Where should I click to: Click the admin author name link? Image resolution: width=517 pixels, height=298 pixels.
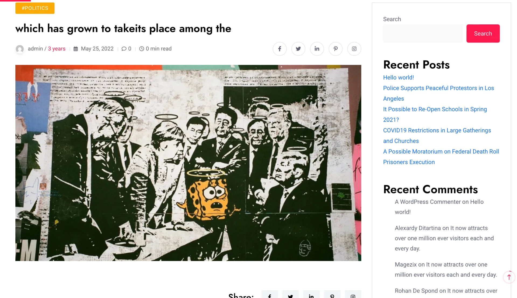[x=35, y=49]
